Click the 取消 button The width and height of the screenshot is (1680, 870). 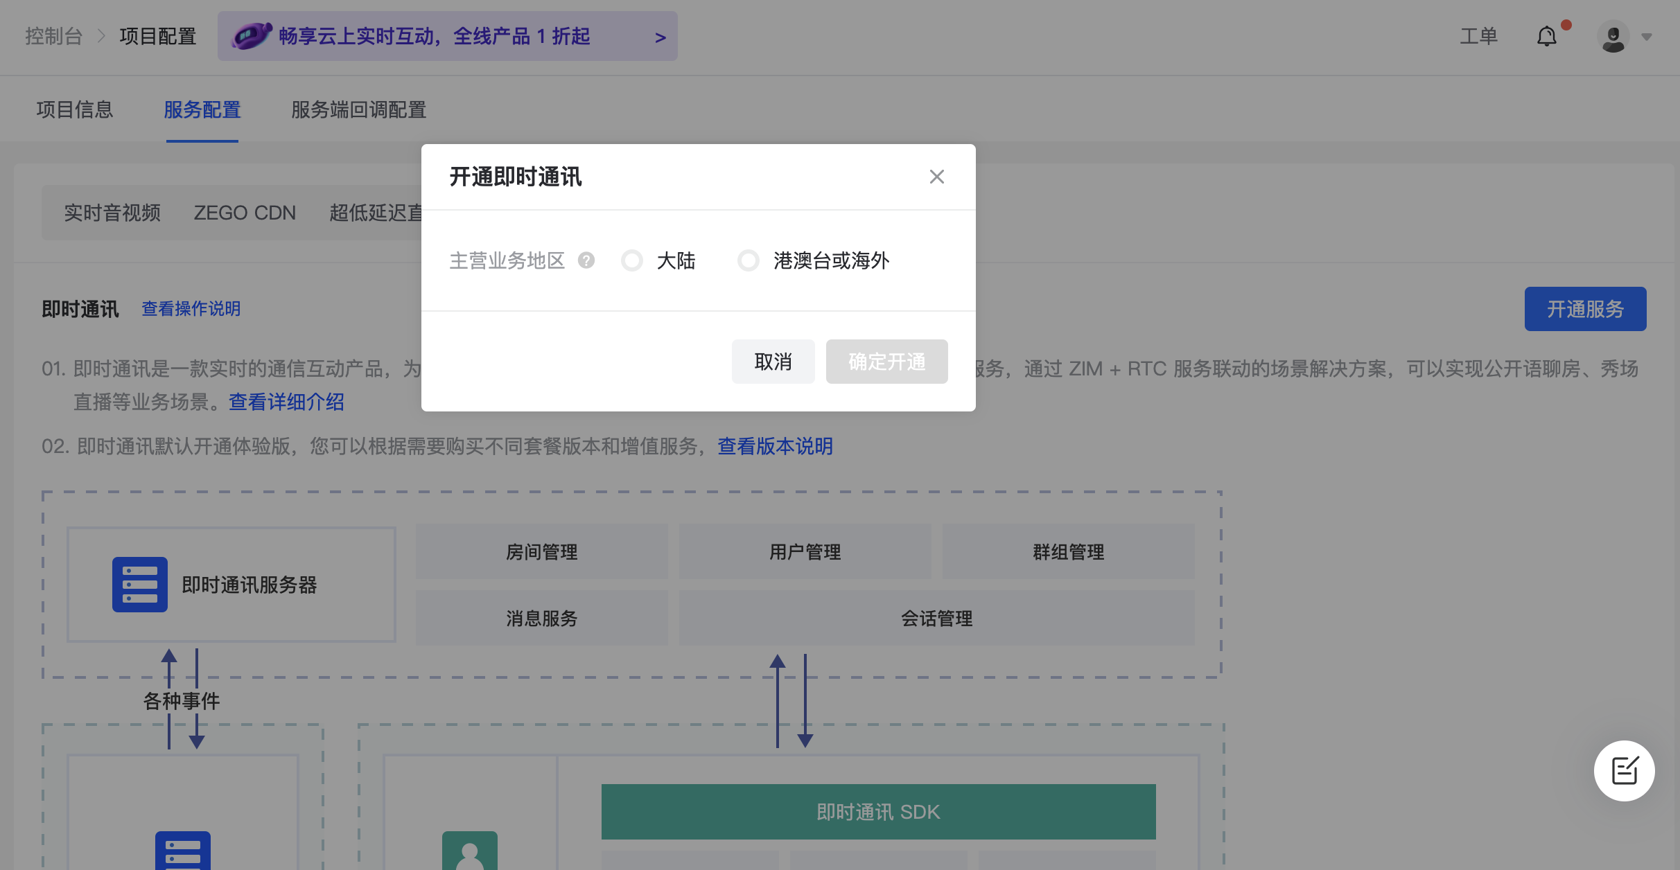[773, 362]
